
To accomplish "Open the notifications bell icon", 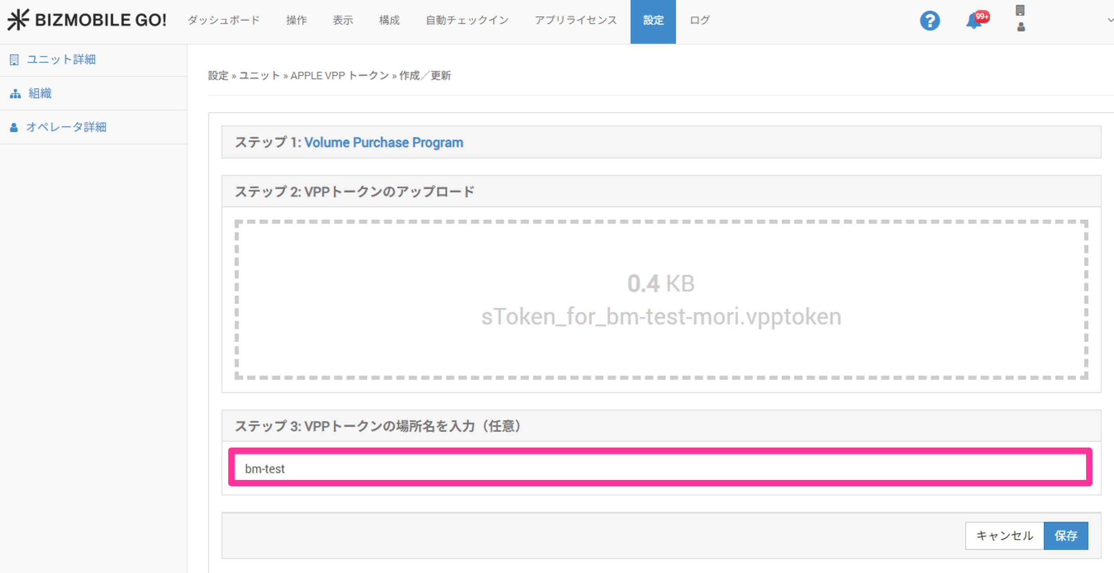I will [974, 21].
